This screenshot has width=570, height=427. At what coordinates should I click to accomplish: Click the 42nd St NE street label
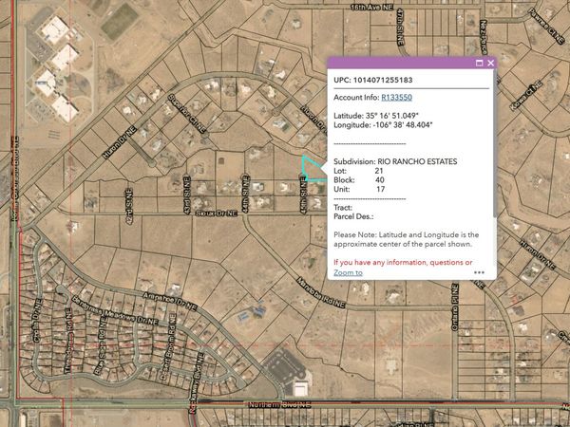point(129,206)
